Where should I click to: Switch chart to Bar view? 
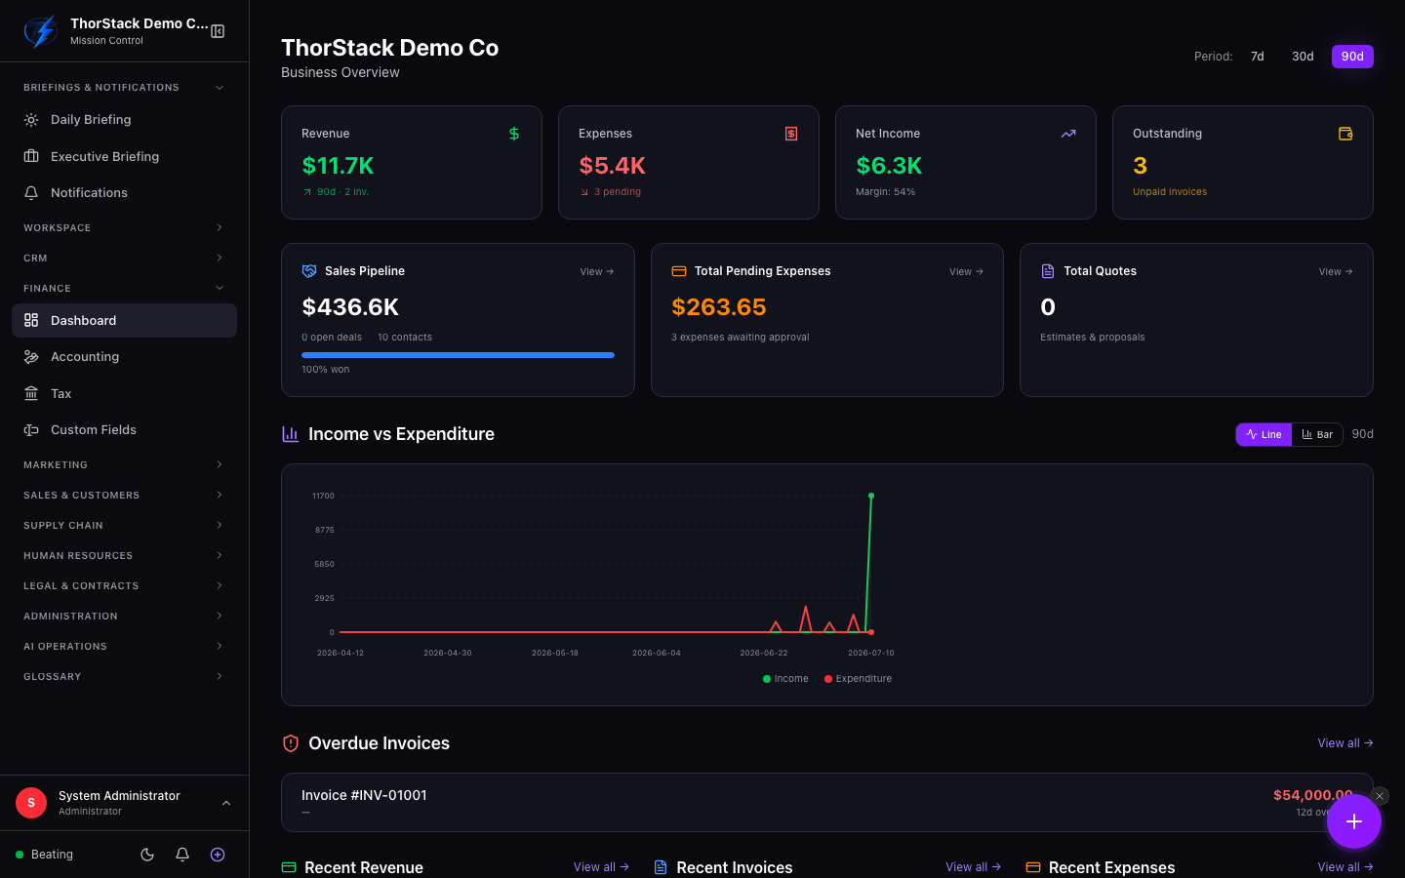(1317, 434)
